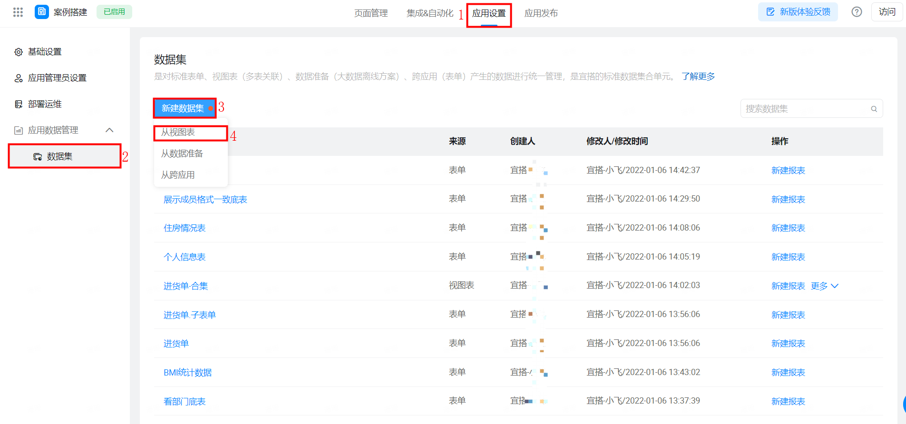Viewport: 906px width, 424px height.
Task: Click the 部署运维 sidebar icon
Action: [x=19, y=104]
